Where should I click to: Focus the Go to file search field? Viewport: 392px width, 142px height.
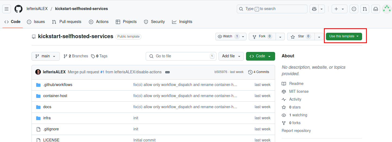[x=181, y=56]
